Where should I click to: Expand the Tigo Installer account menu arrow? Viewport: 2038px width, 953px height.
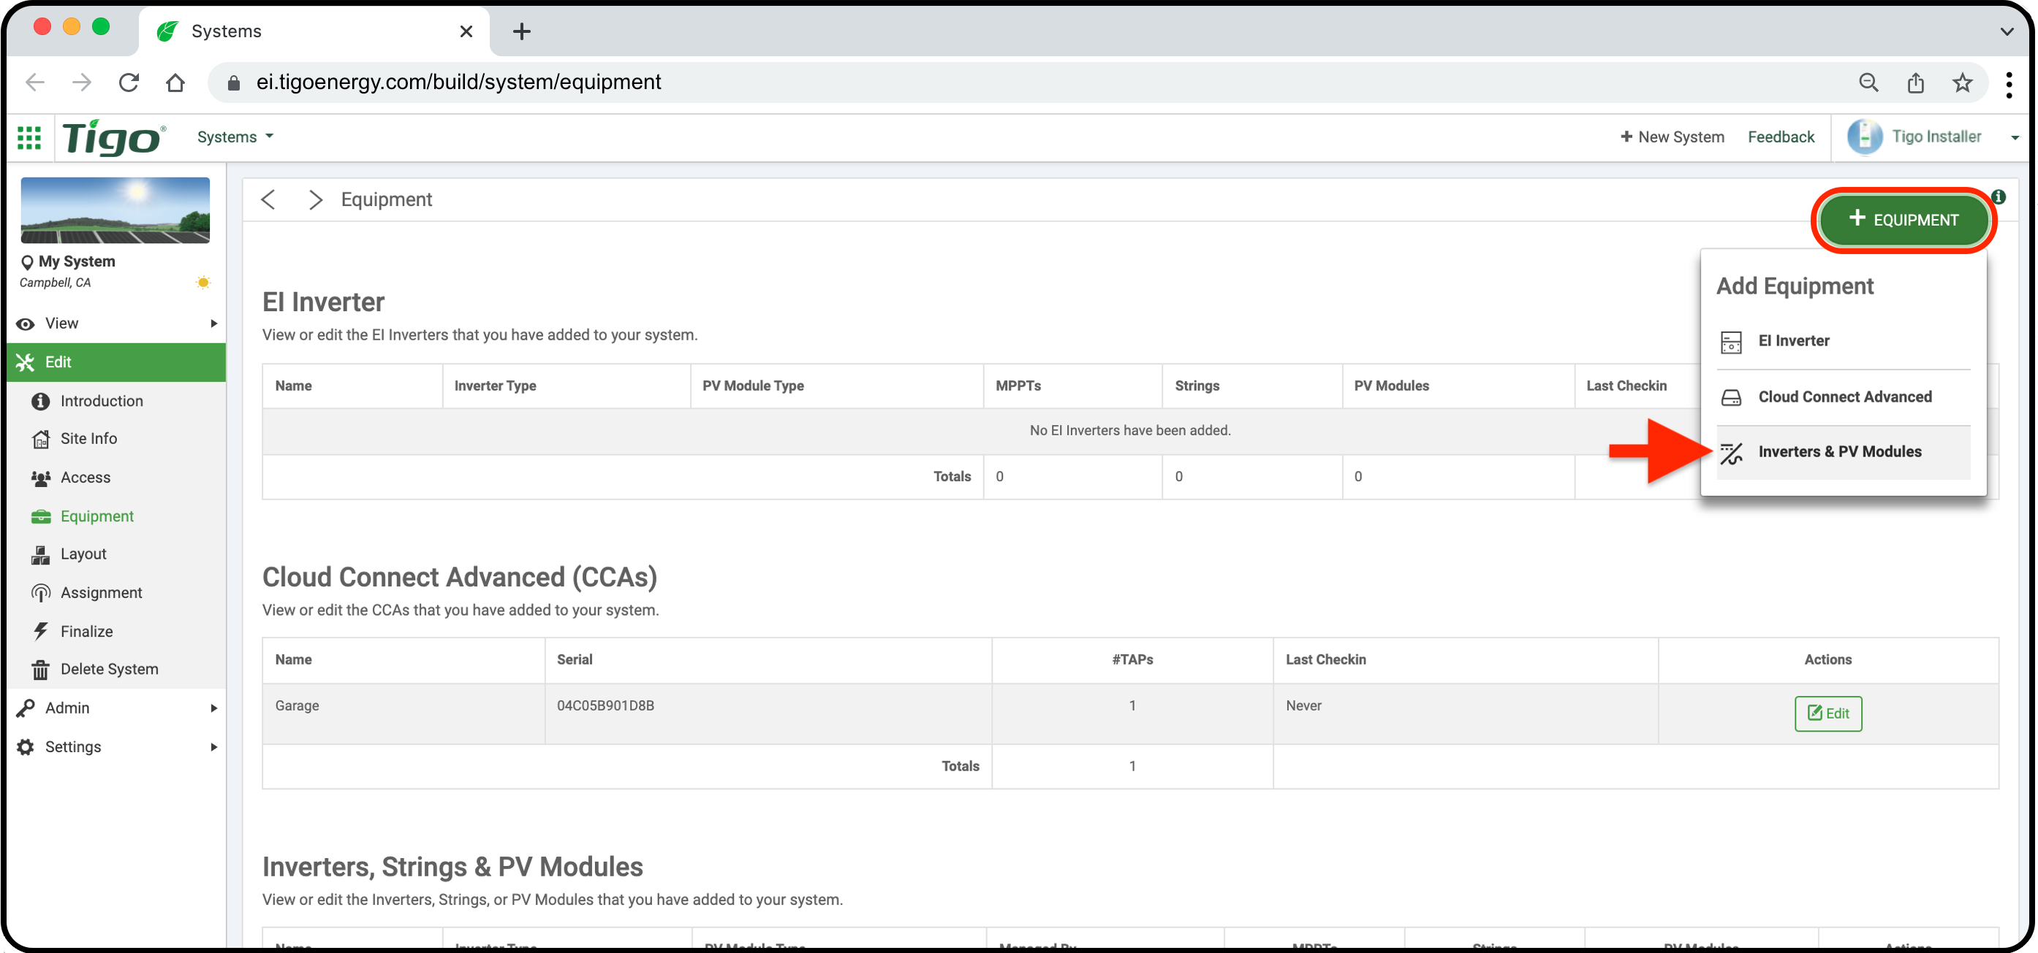2015,137
